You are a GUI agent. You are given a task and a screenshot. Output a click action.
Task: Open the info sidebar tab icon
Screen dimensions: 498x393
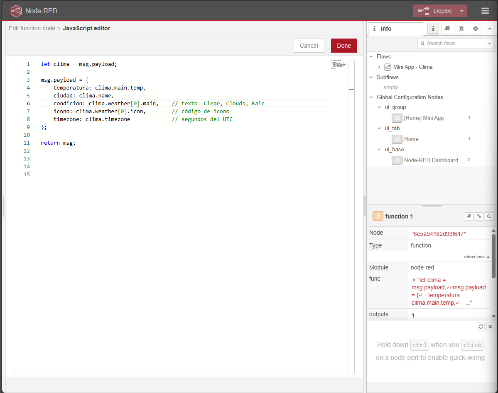click(433, 29)
